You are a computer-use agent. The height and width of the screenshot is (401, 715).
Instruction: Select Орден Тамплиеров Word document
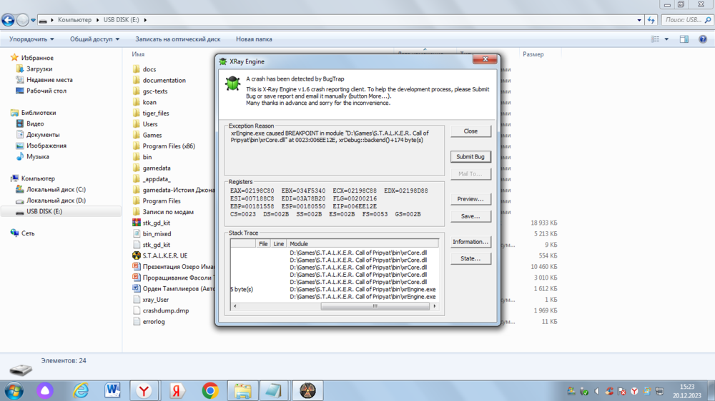[178, 288]
